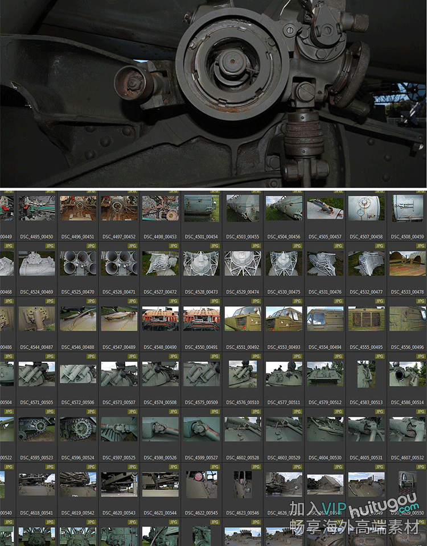Open the DSC_4551_00492 green truck thumbnail

(243, 318)
